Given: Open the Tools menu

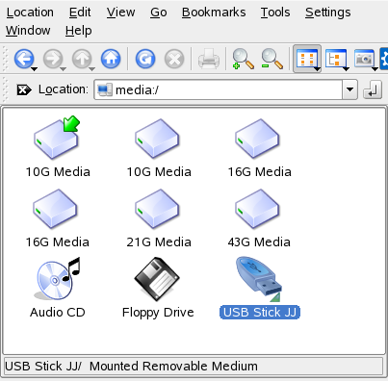Looking at the screenshot, I should click(x=275, y=13).
